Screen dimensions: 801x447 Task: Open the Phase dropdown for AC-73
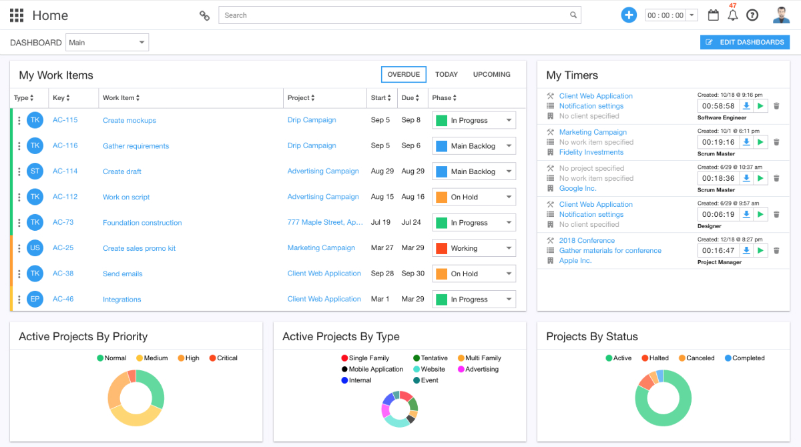click(474, 223)
